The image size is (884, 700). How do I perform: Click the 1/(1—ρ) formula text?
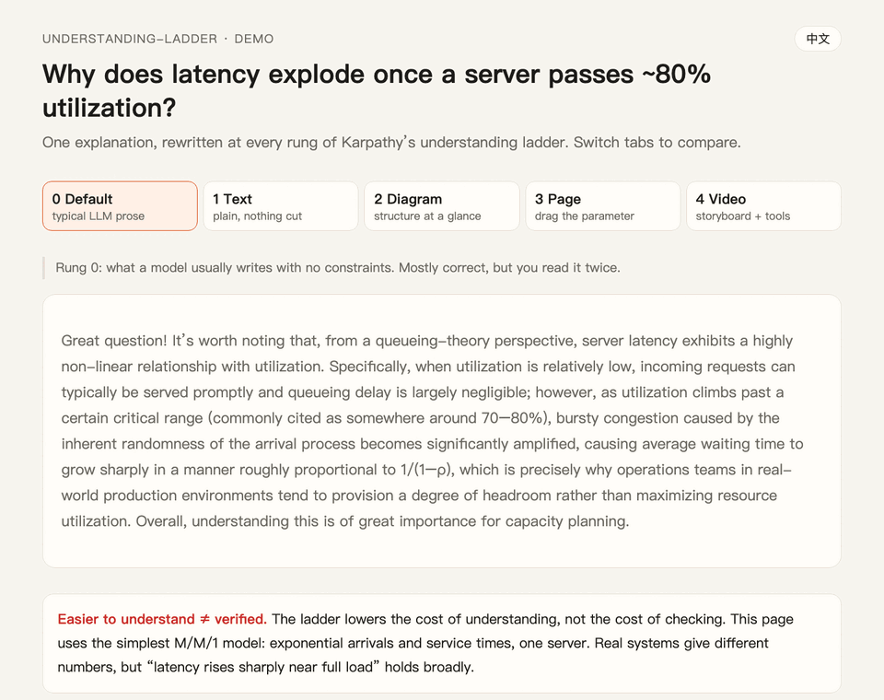(425, 470)
